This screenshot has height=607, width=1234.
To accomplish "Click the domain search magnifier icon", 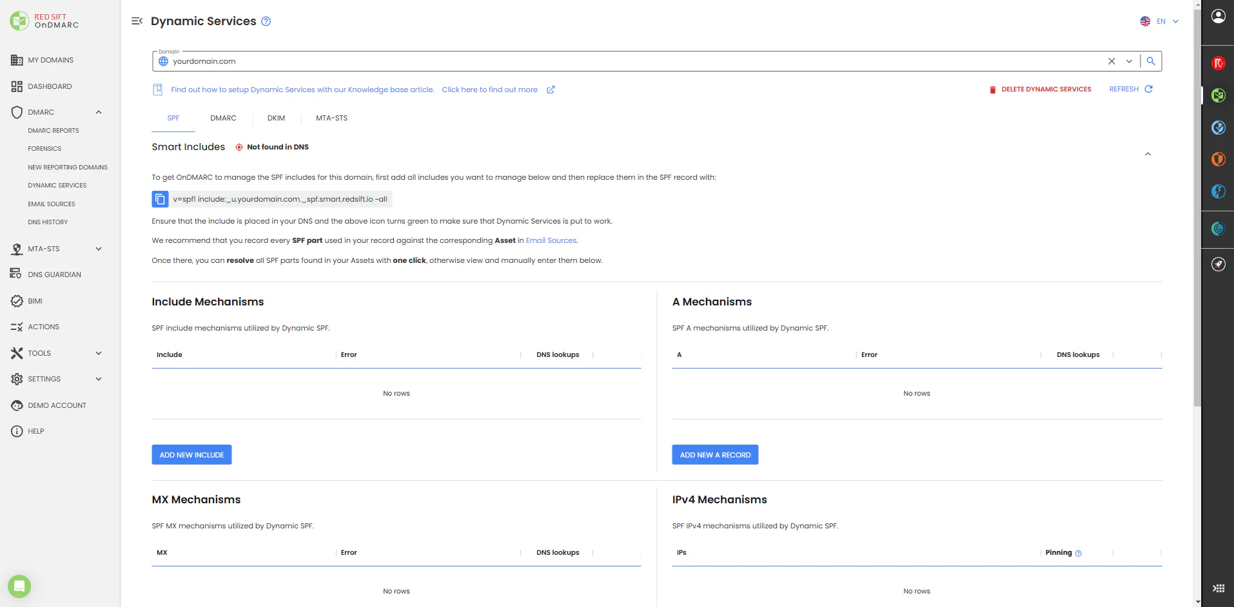I will tap(1151, 61).
